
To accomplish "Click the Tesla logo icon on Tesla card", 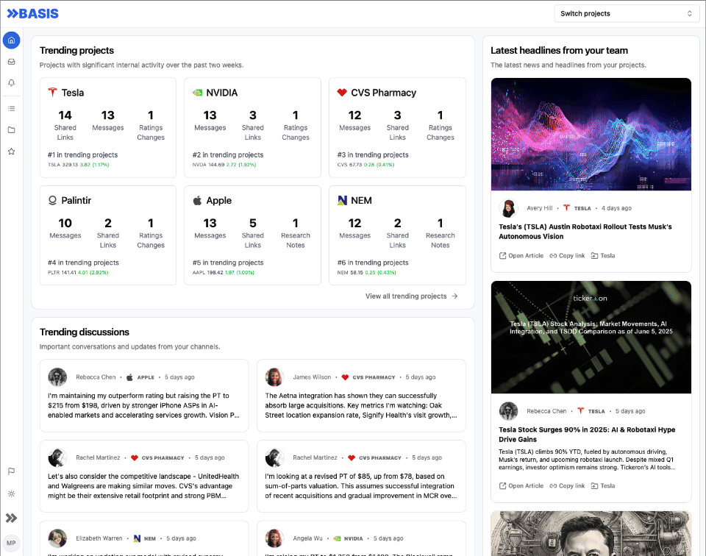I will pyautogui.click(x=53, y=92).
